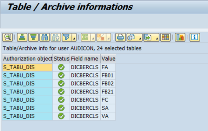Select DICBERCLS cell in the VA row

(85, 116)
